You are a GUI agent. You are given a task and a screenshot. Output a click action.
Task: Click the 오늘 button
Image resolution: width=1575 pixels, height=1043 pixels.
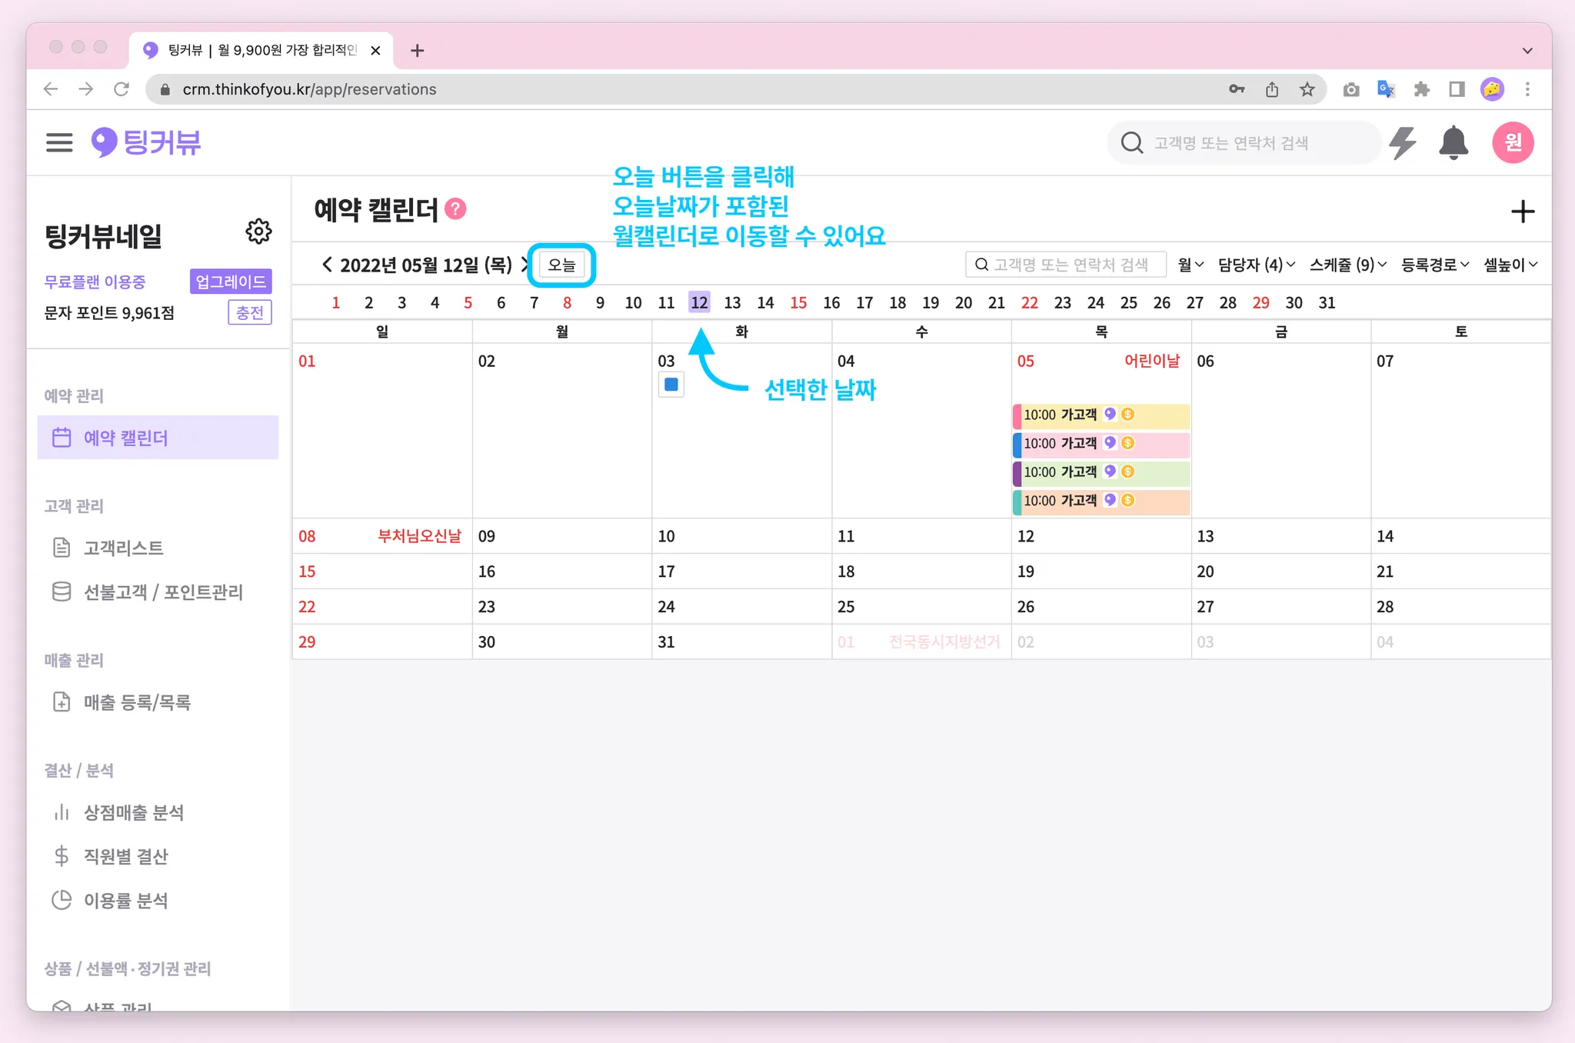coord(561,265)
